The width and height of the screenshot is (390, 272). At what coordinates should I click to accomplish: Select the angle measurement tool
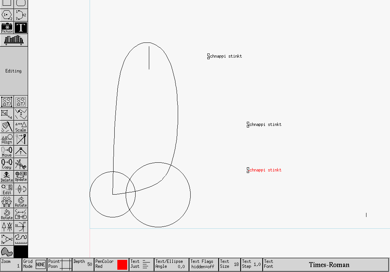7,239
